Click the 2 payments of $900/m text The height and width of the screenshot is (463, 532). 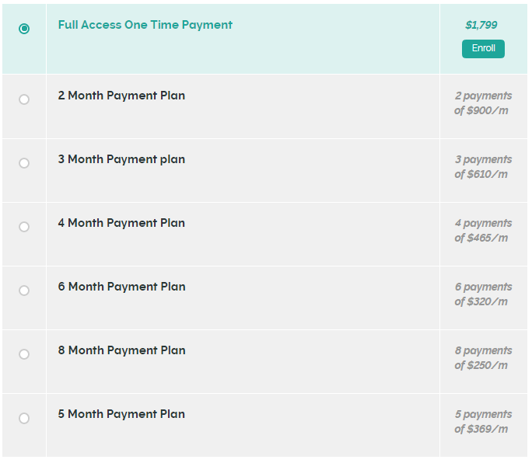[482, 103]
